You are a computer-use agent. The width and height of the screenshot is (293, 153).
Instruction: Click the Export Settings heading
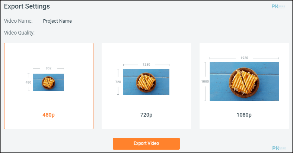(27, 6)
